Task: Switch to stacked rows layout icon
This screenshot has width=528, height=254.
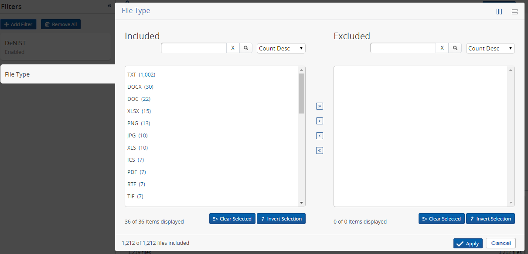Action: point(514,12)
